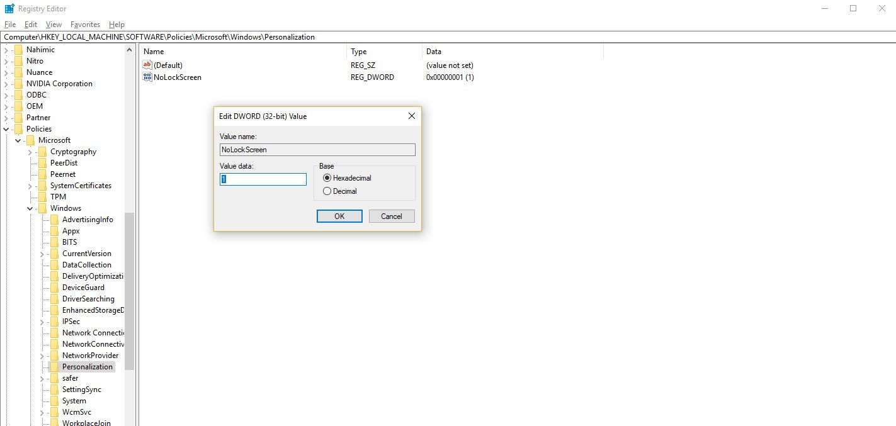This screenshot has width=896, height=426.
Task: Expand the NVIDIA Corporation tree node
Action: point(6,84)
